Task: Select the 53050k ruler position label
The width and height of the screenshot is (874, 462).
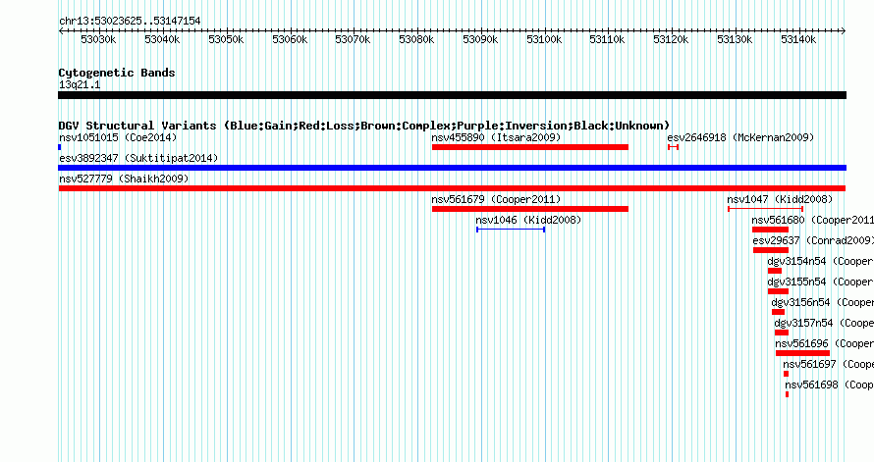Action: pos(226,39)
